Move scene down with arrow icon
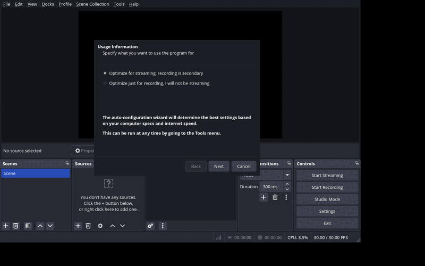Image resolution: width=425 pixels, height=266 pixels. coord(50,226)
